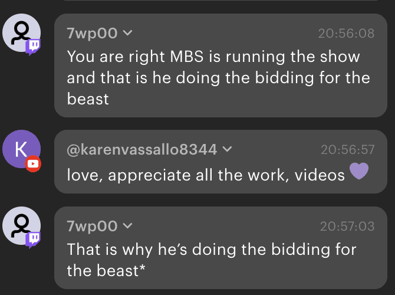The image size is (395, 295).
Task: Open the 7wp00 avatar beside the 'MBS is running' message
Action: click(x=21, y=33)
